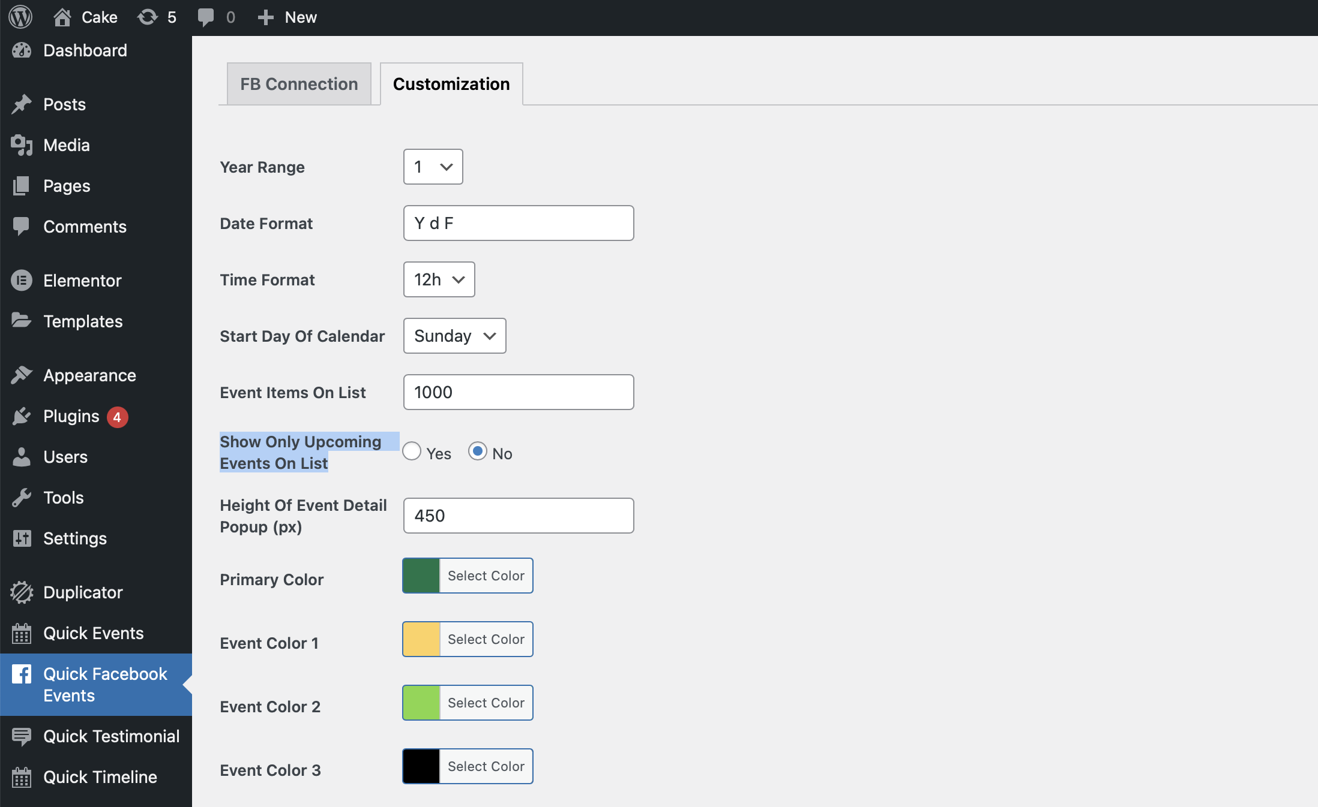Click the Quick Events calendar icon
The image size is (1318, 807).
(x=22, y=633)
